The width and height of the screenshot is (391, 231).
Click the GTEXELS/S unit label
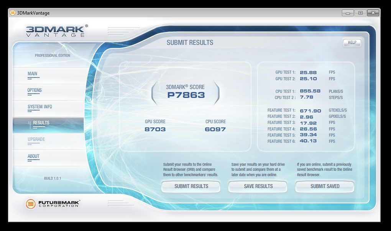point(338,110)
